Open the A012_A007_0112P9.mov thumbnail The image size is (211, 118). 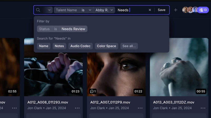pos(116,74)
